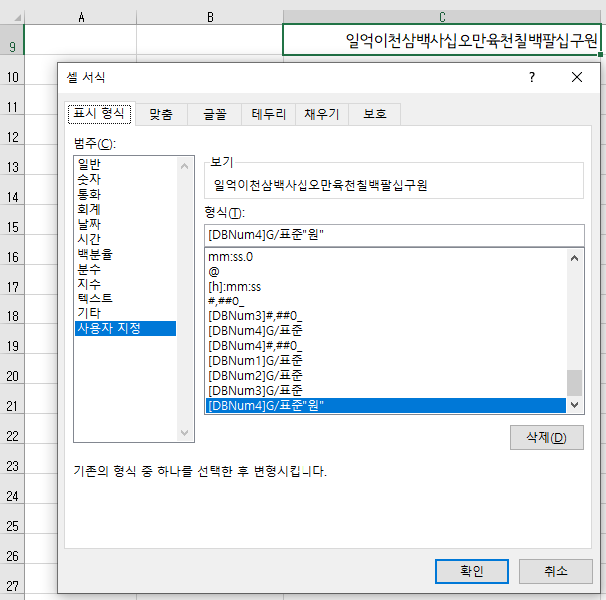The height and width of the screenshot is (600, 606).
Task: Select the @ format entry
Action: coord(385,272)
